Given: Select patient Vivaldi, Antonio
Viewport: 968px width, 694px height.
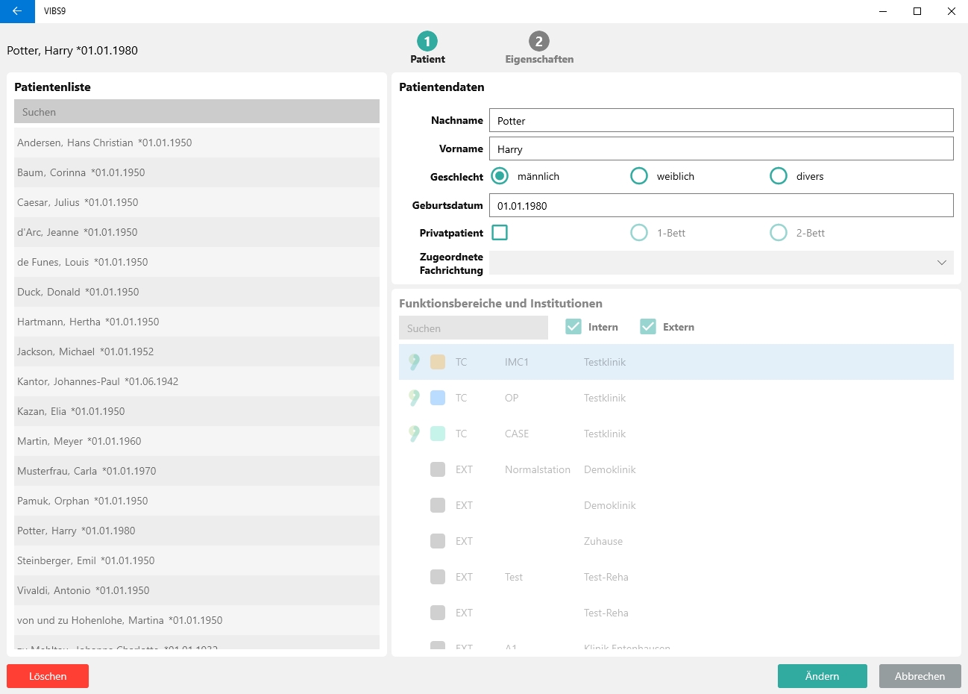Looking at the screenshot, I should [197, 590].
